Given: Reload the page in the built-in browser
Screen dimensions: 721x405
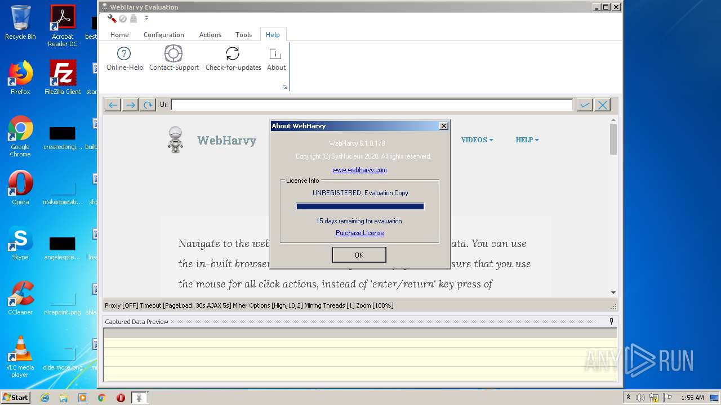Looking at the screenshot, I should pyautogui.click(x=148, y=105).
